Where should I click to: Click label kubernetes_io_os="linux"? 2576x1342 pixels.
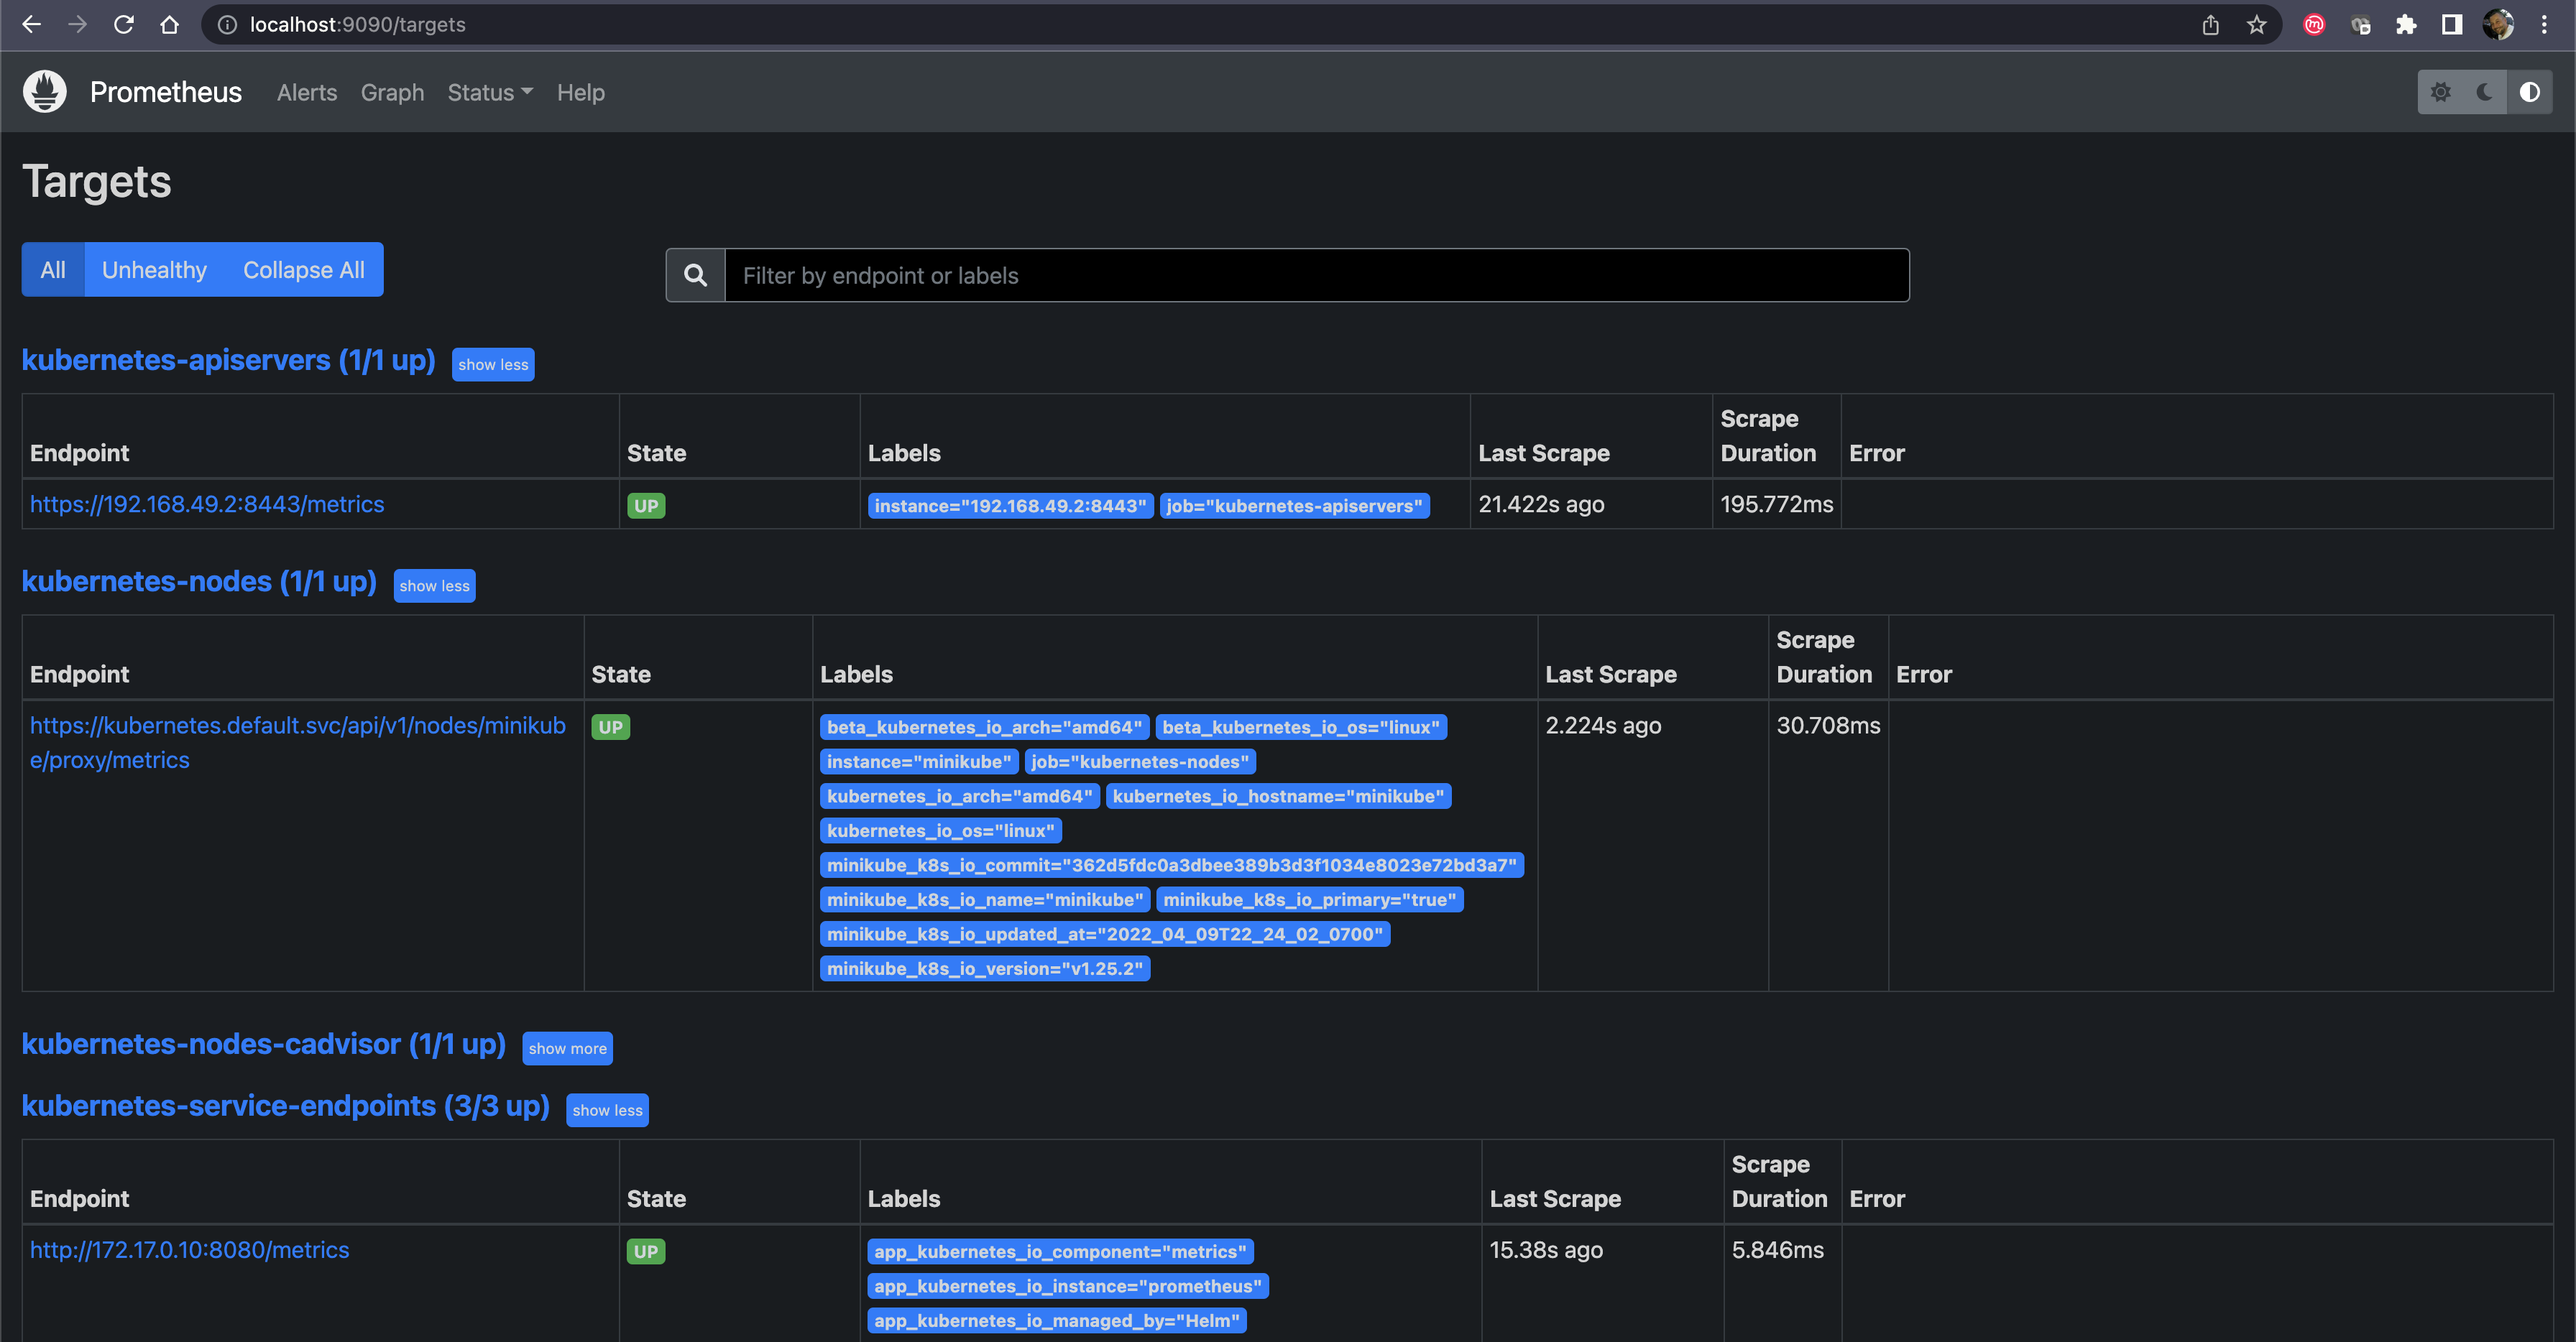(x=940, y=830)
